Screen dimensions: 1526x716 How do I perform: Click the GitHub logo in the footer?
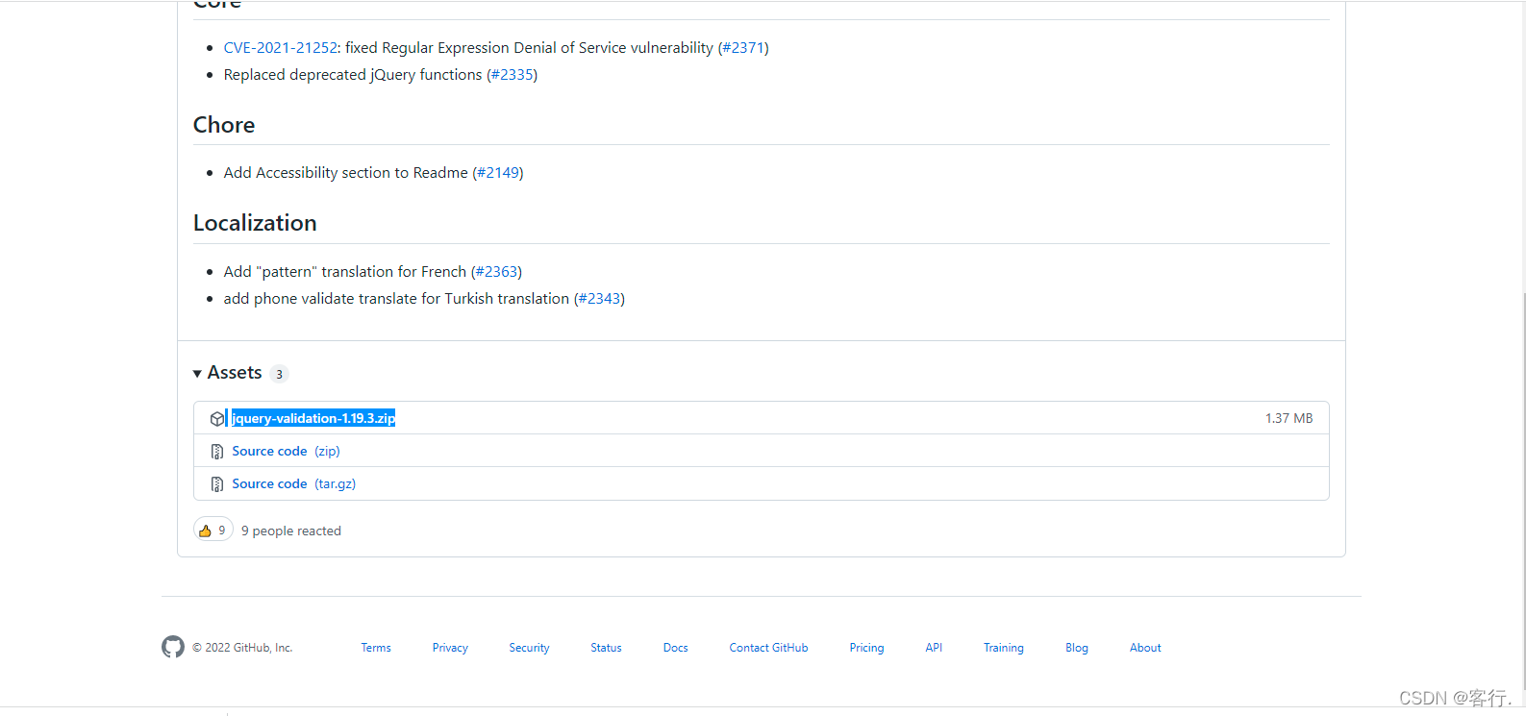[173, 647]
